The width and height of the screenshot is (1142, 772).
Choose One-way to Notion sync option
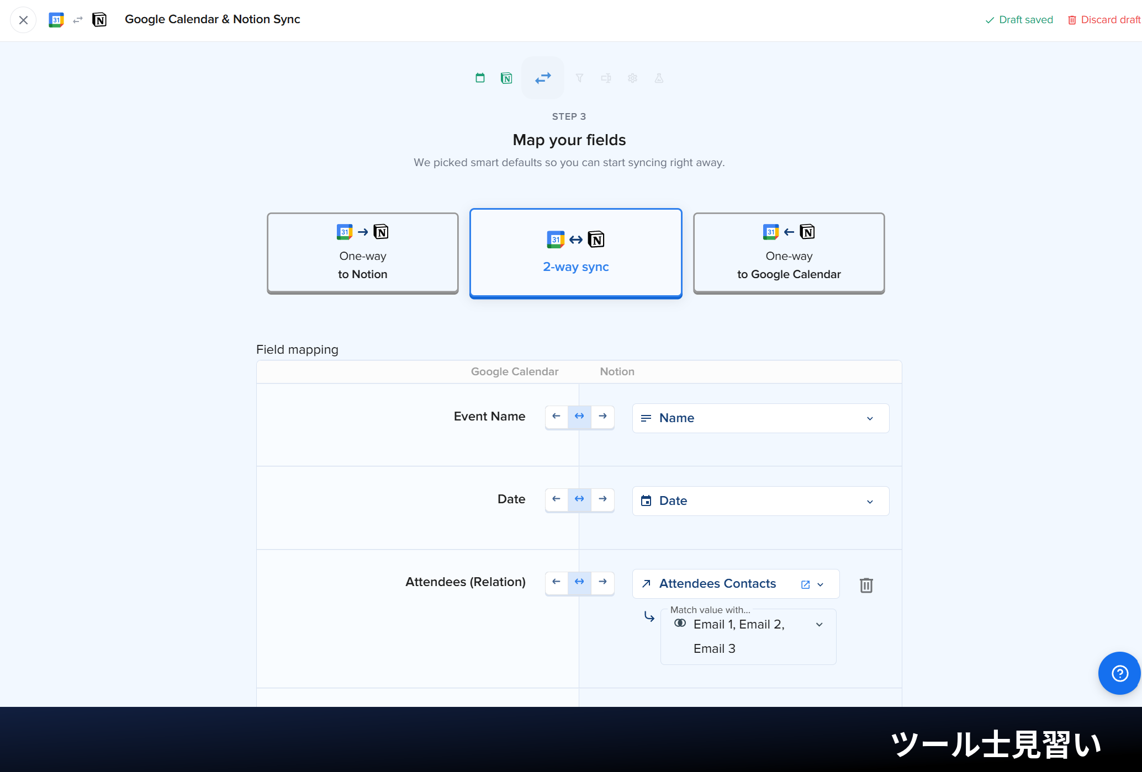pyautogui.click(x=363, y=253)
